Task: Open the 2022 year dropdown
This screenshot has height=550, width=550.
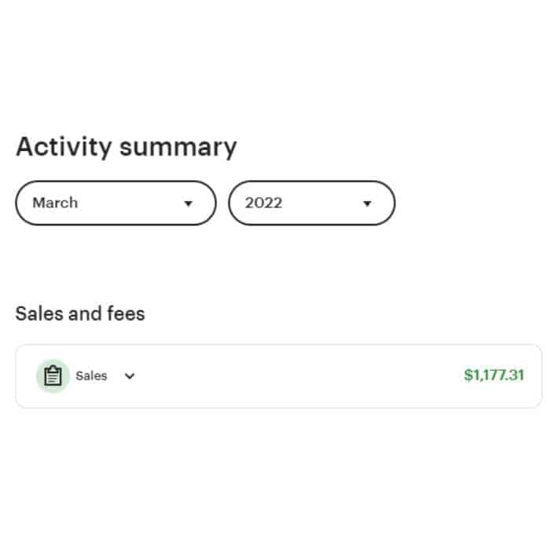Action: 311,203
